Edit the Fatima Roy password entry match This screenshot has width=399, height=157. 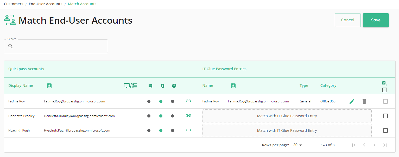[x=352, y=101]
